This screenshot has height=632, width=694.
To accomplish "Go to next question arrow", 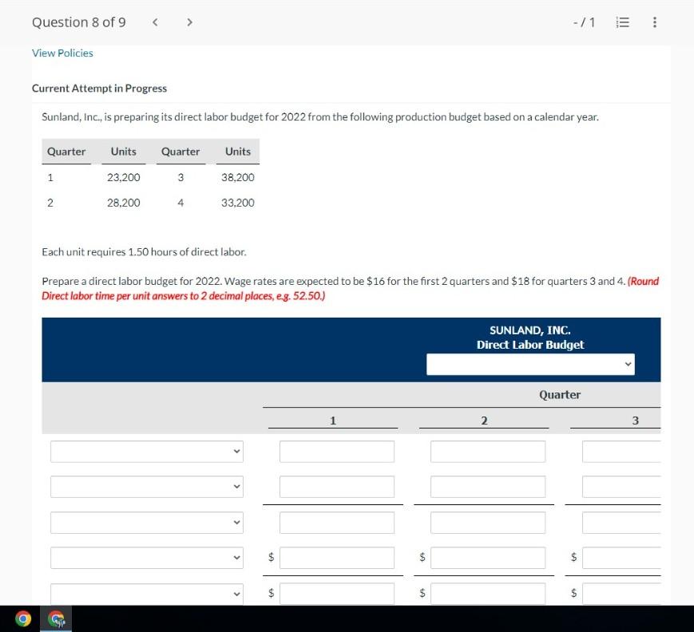I will 189,22.
